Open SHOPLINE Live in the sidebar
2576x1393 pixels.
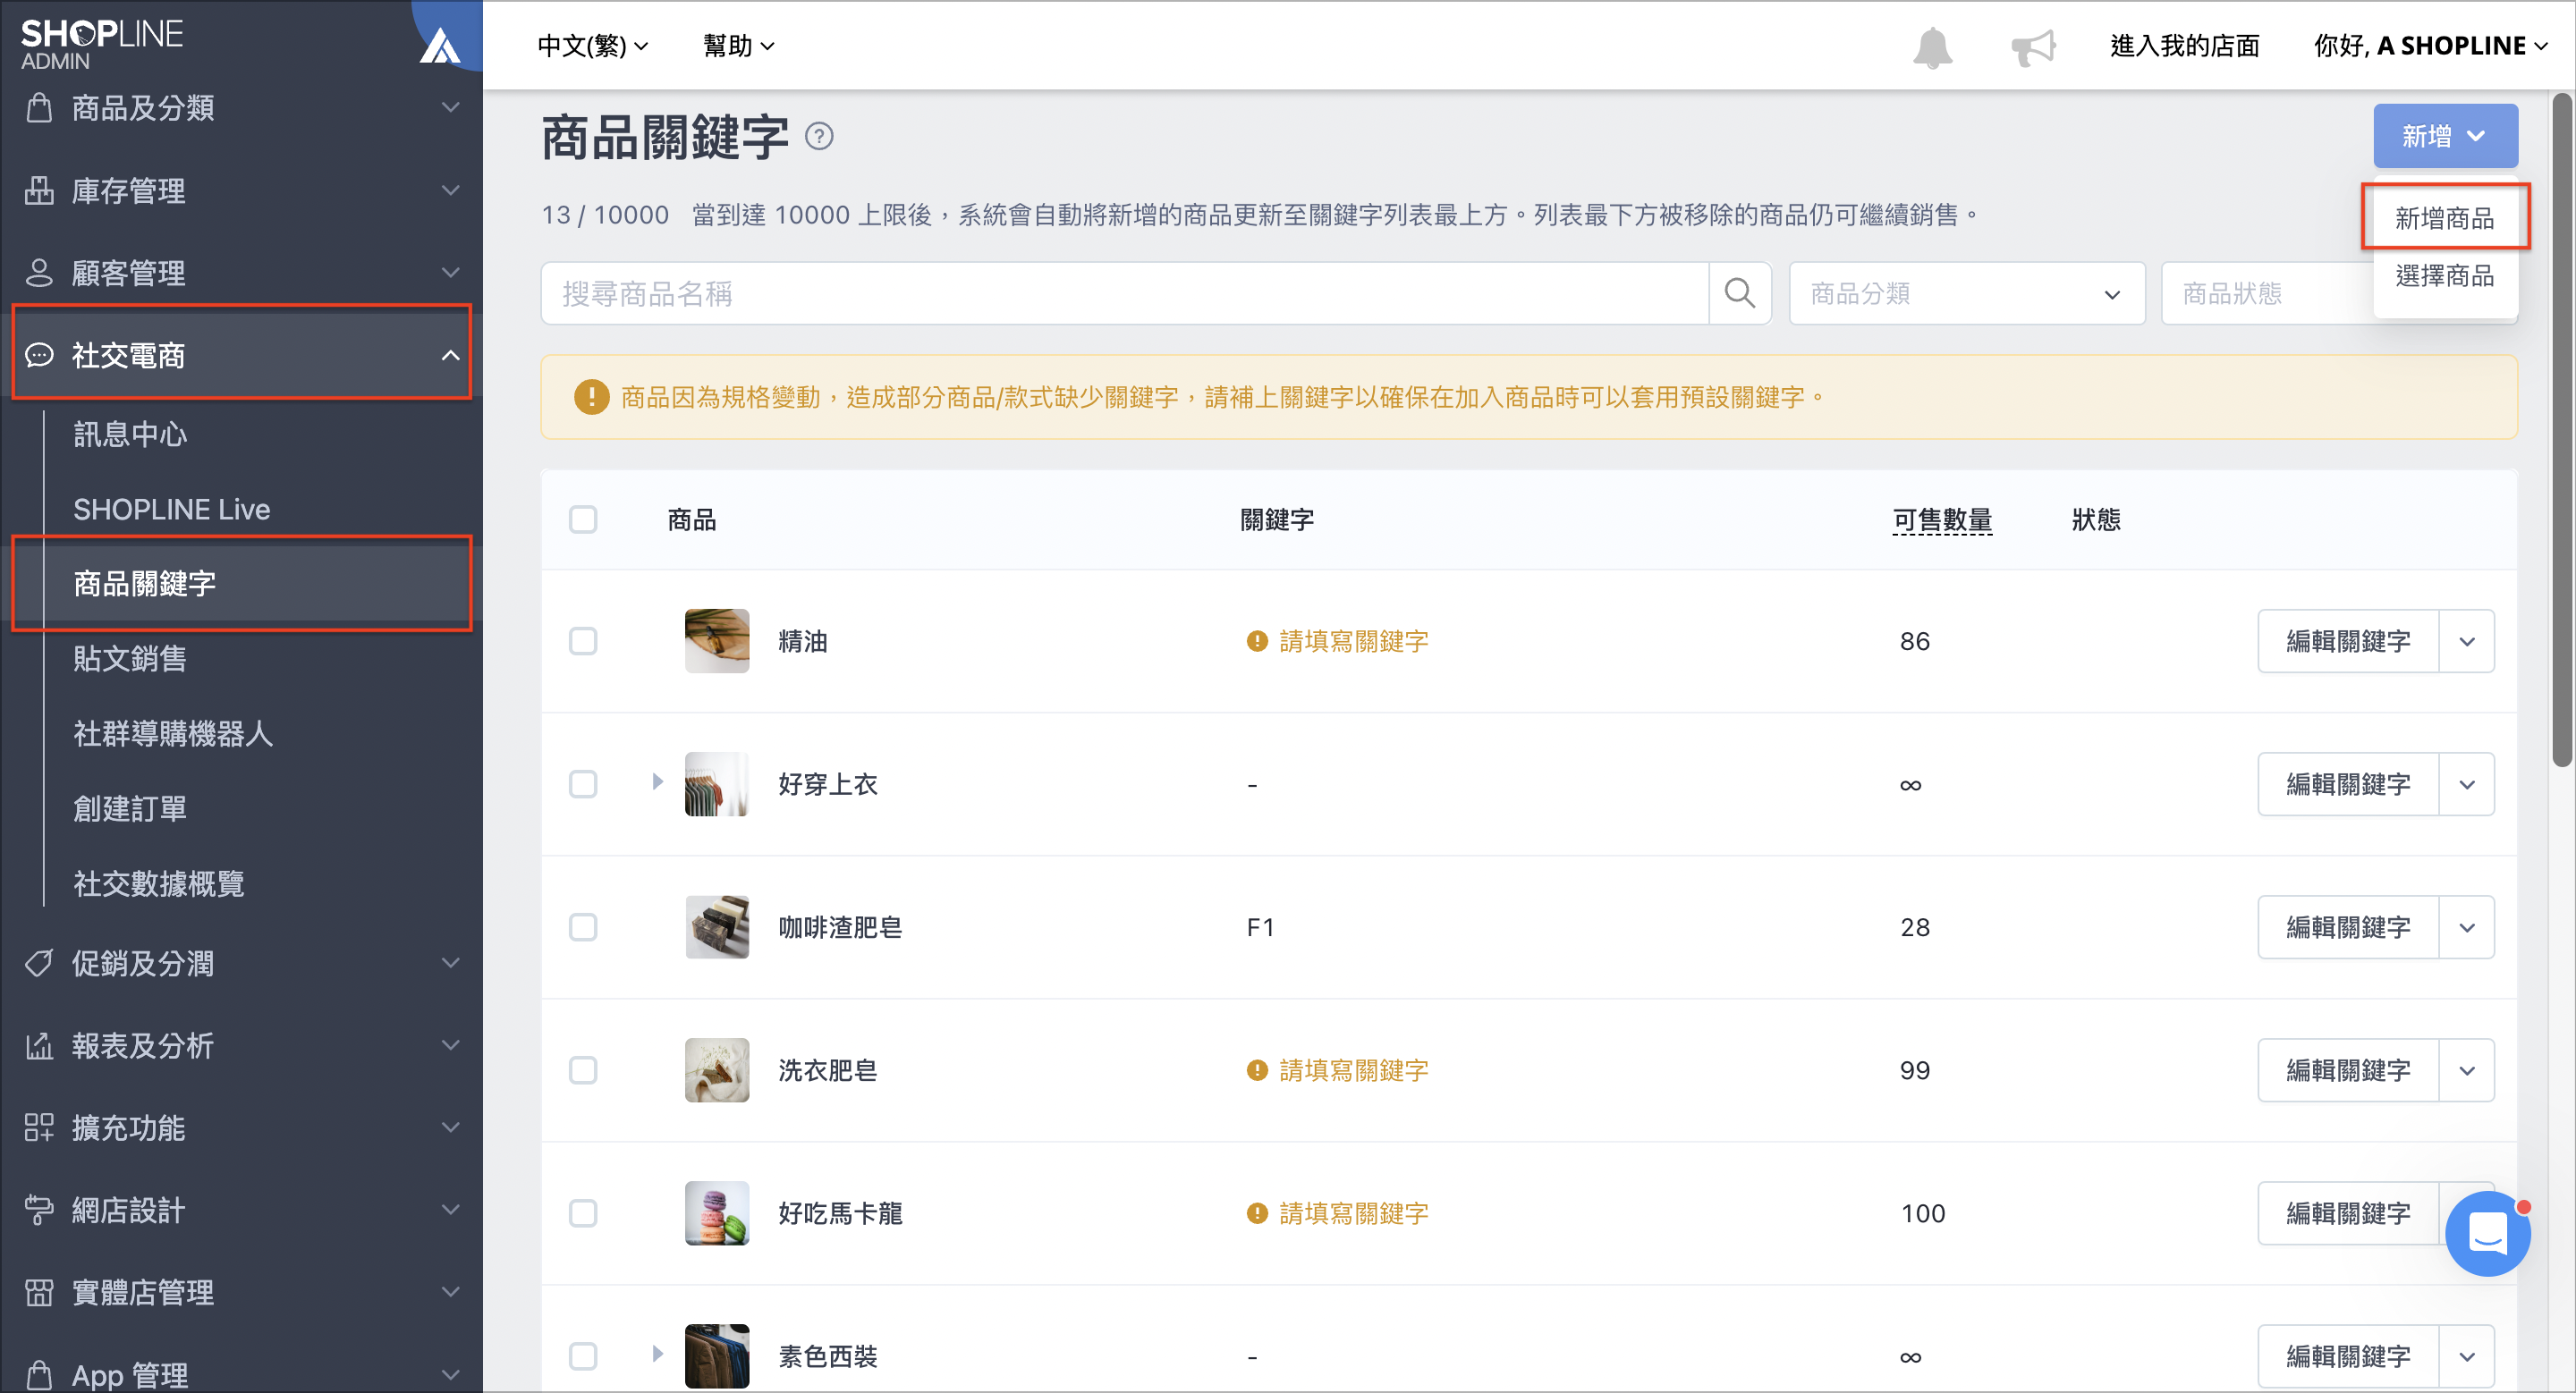[172, 509]
